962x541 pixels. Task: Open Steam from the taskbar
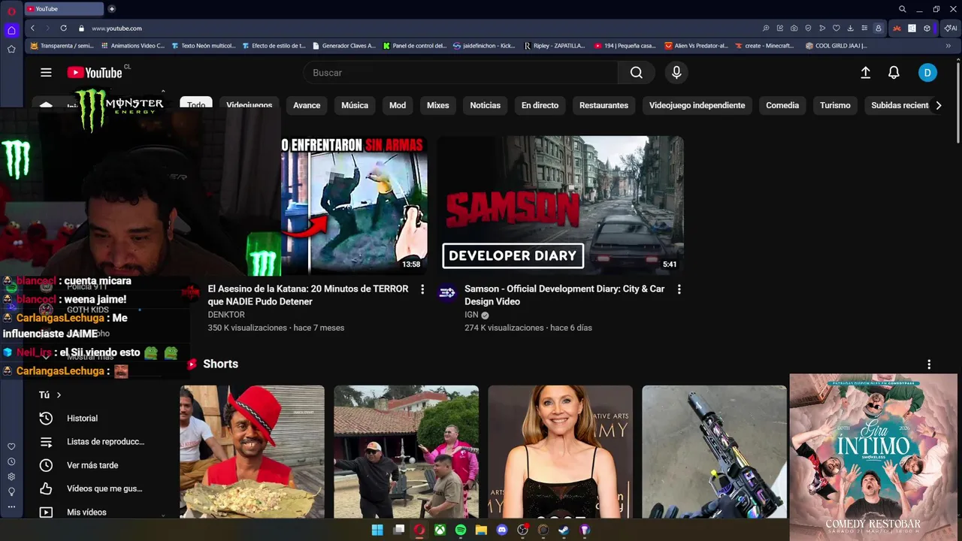tap(564, 530)
